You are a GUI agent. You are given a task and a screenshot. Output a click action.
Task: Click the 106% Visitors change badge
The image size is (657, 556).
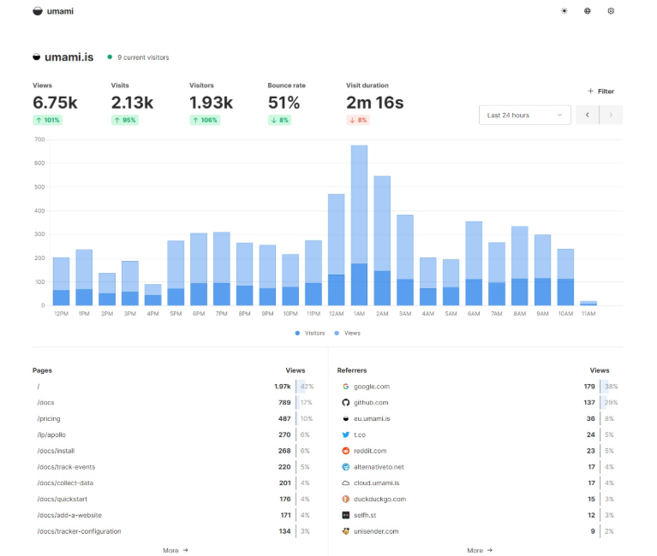[x=205, y=120]
